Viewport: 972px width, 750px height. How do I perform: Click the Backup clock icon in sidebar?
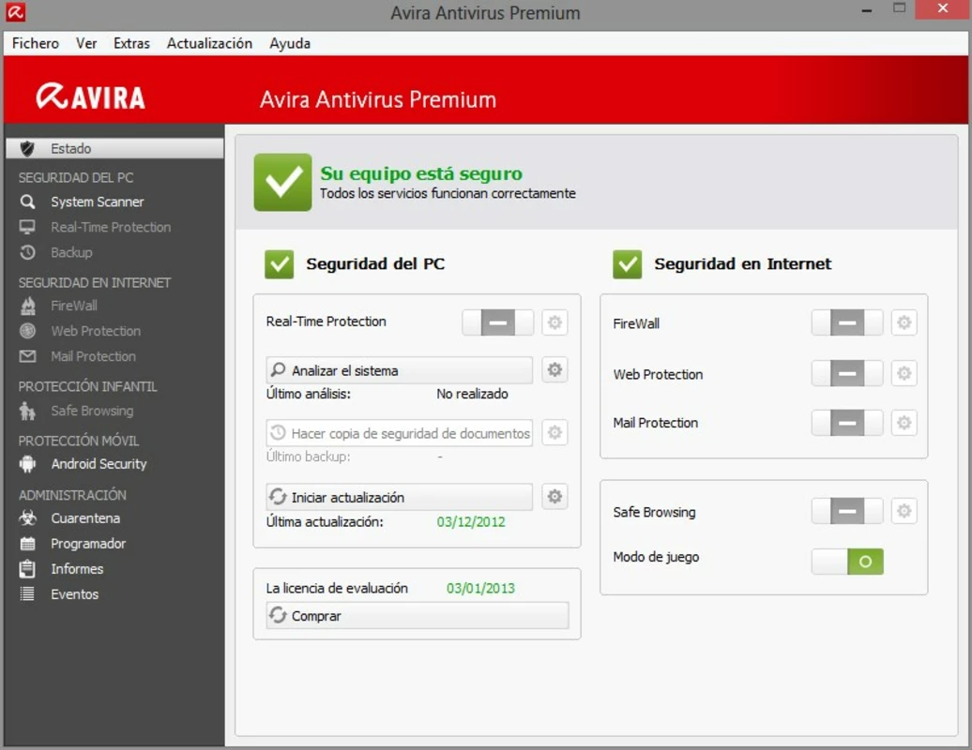[x=27, y=253]
